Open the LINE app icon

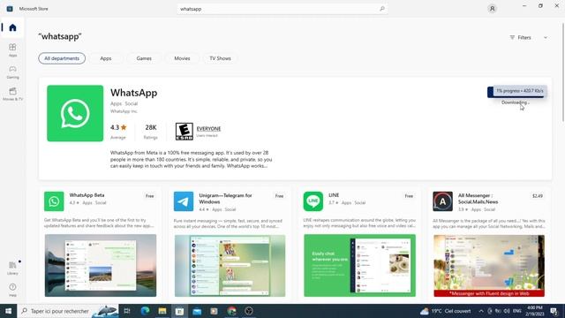(x=313, y=201)
